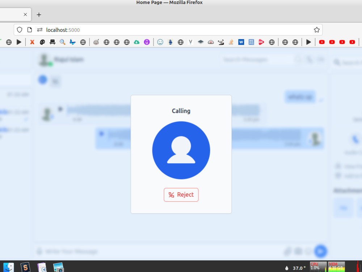
Task: Bookmark this page with the star icon
Action: pyautogui.click(x=316, y=30)
